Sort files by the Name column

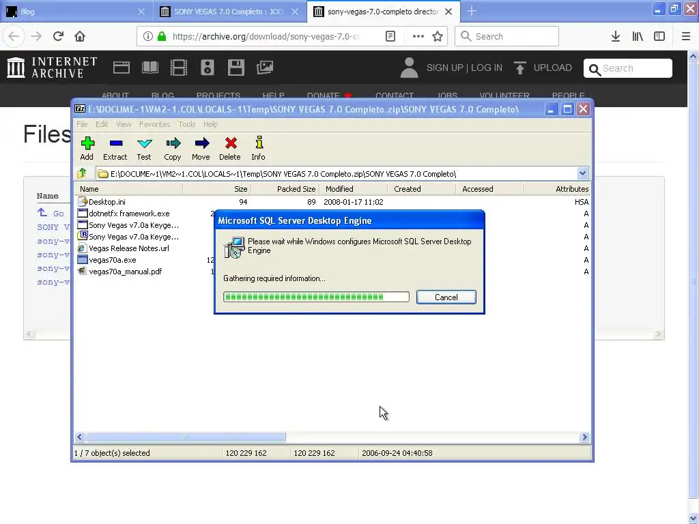point(128,189)
